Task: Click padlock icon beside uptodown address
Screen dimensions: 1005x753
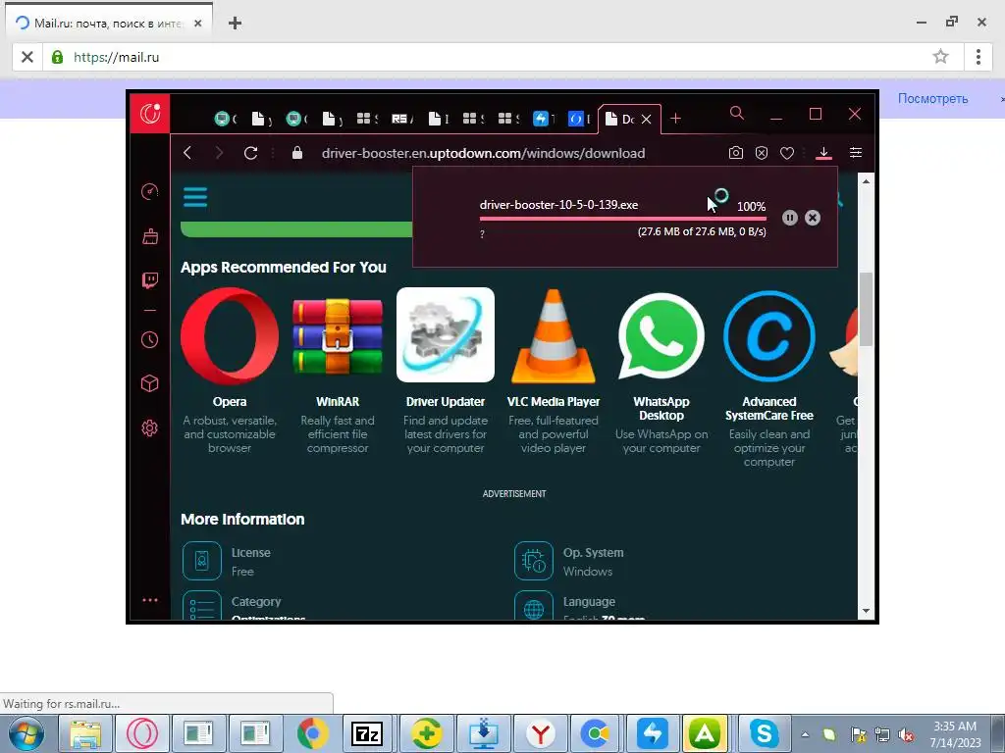Action: pos(296,152)
